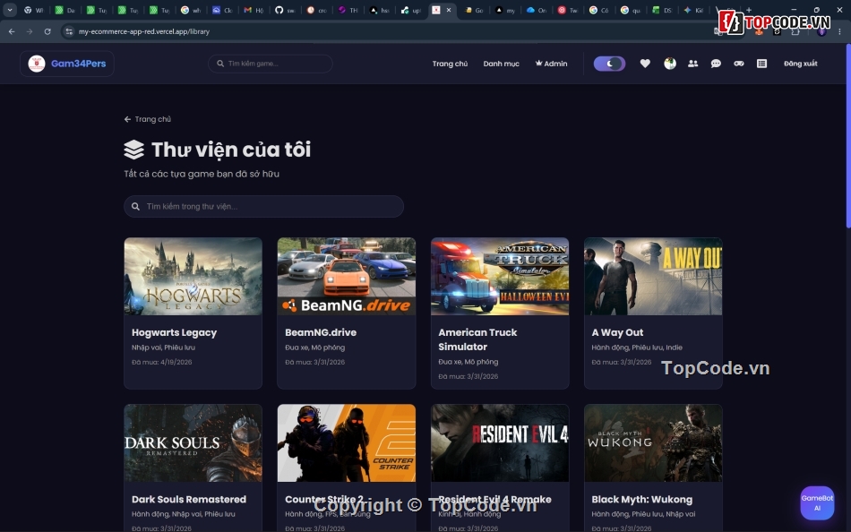Click the page vertical scrollbar thumb
Viewport: 851px width, 532px height.
pos(847,136)
